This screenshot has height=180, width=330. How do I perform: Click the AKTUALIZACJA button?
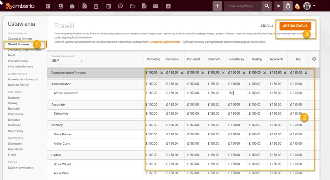pyautogui.click(x=295, y=26)
